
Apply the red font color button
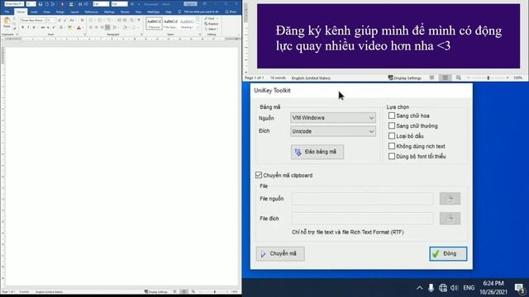pos(79,27)
